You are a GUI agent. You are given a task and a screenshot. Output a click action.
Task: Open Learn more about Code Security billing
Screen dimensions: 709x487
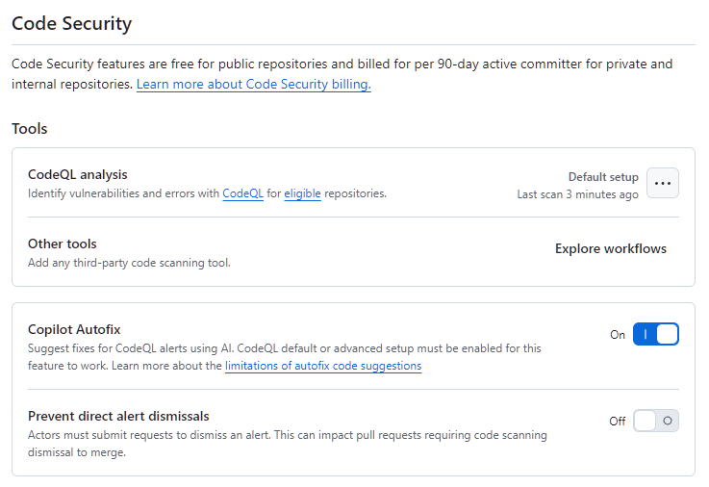254,84
